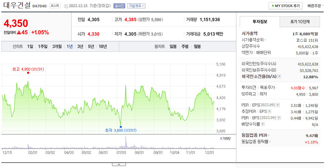The width and height of the screenshot is (325, 168).
Task: Click the +1.05% change percentage
Action: click(x=40, y=32)
